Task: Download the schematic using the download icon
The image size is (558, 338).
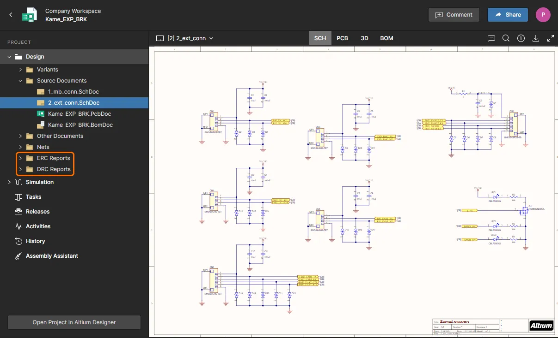Action: click(x=535, y=38)
